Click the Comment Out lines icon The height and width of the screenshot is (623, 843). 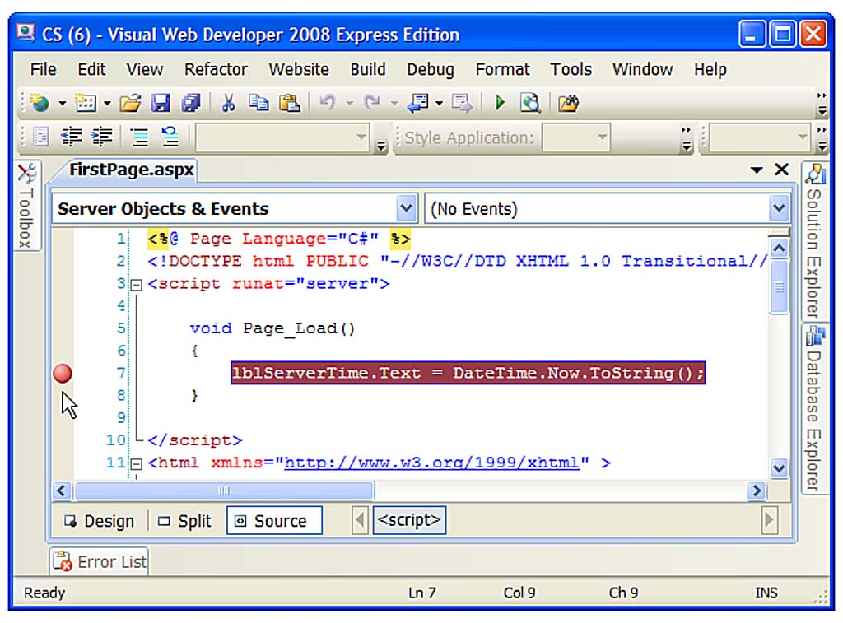140,137
